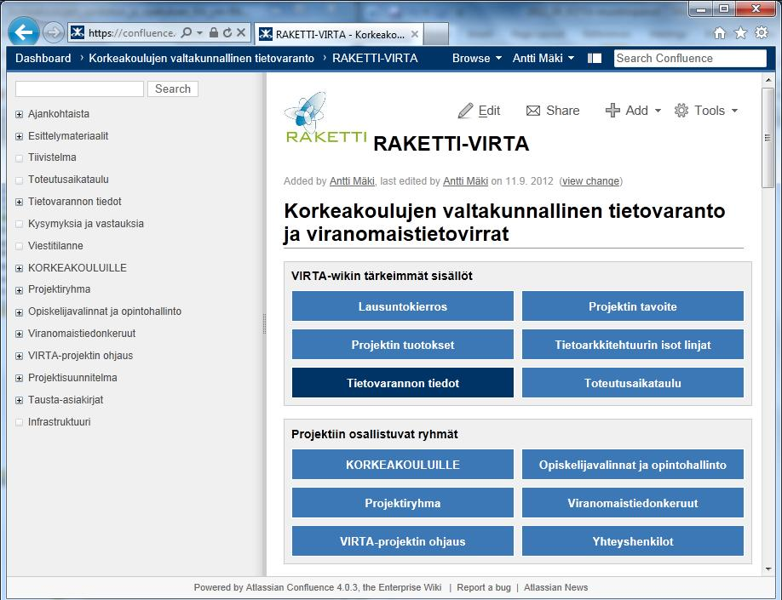The height and width of the screenshot is (600, 782).
Task: Open blue Opiskelijavalinnat ja opintohallinto button
Action: 632,465
